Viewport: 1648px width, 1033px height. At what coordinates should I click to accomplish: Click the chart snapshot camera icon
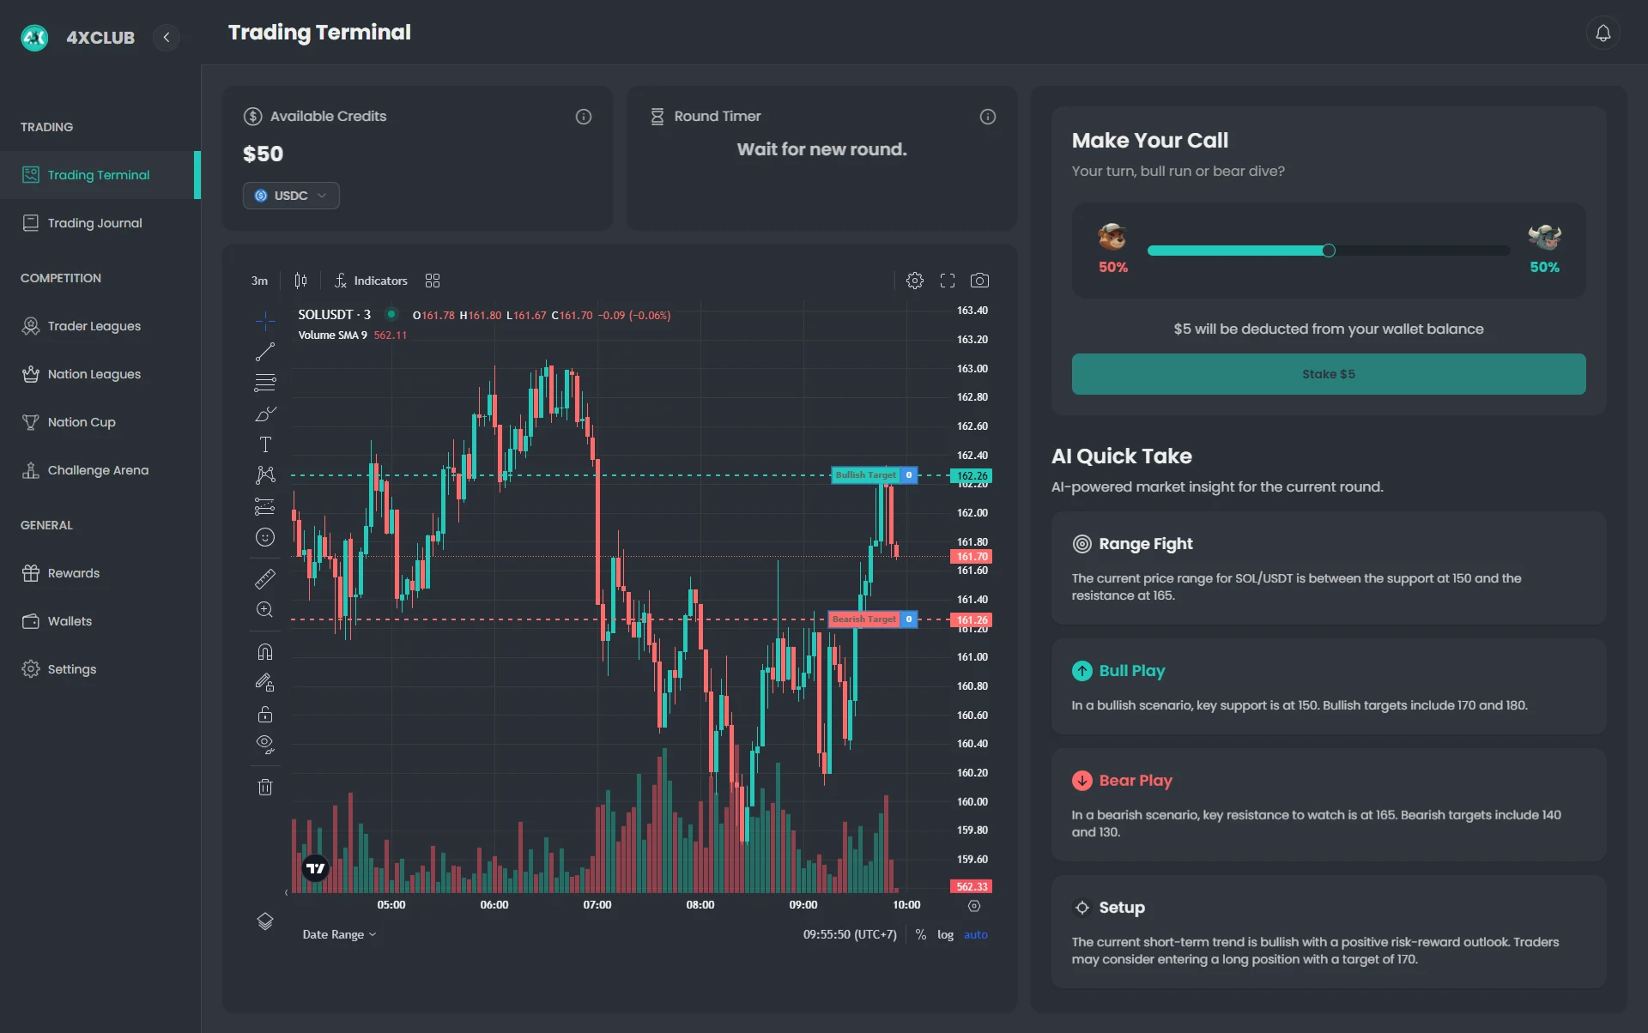pos(979,281)
